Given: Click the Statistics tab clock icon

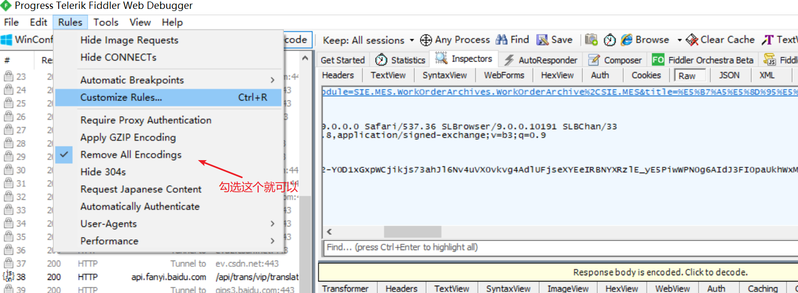Looking at the screenshot, I should pyautogui.click(x=382, y=60).
